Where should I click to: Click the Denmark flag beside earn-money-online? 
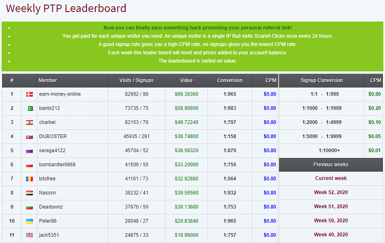[x=29, y=94]
